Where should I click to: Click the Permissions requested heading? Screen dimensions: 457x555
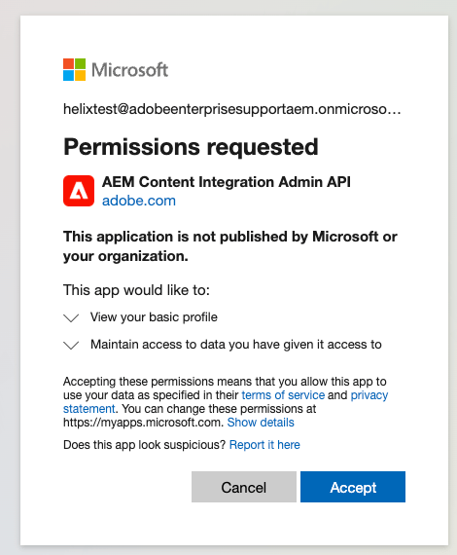[191, 147]
